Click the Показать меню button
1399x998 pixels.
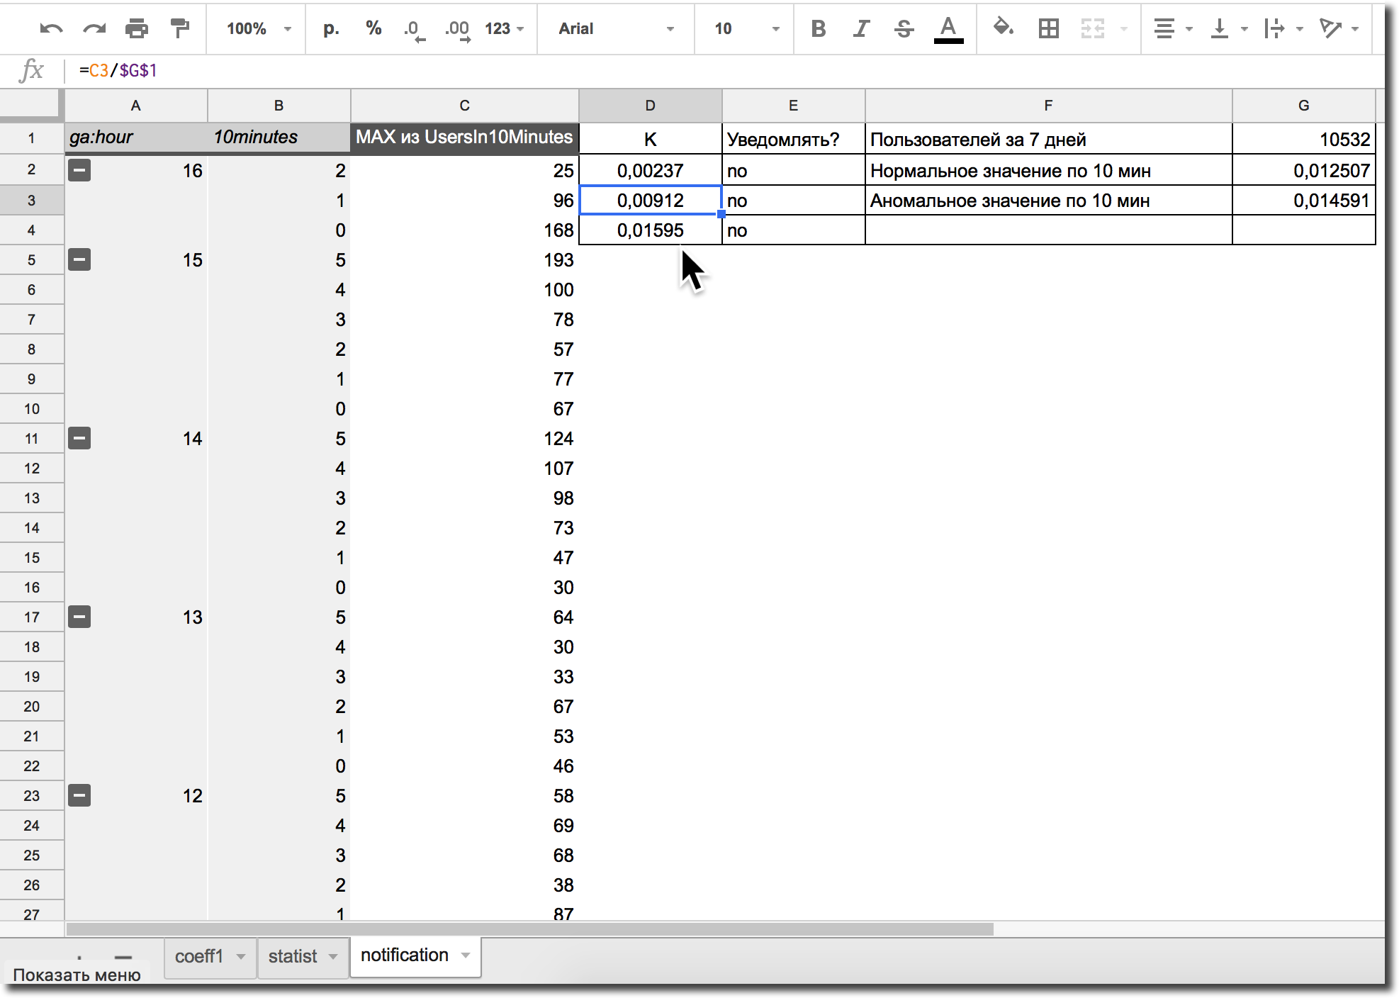77,975
